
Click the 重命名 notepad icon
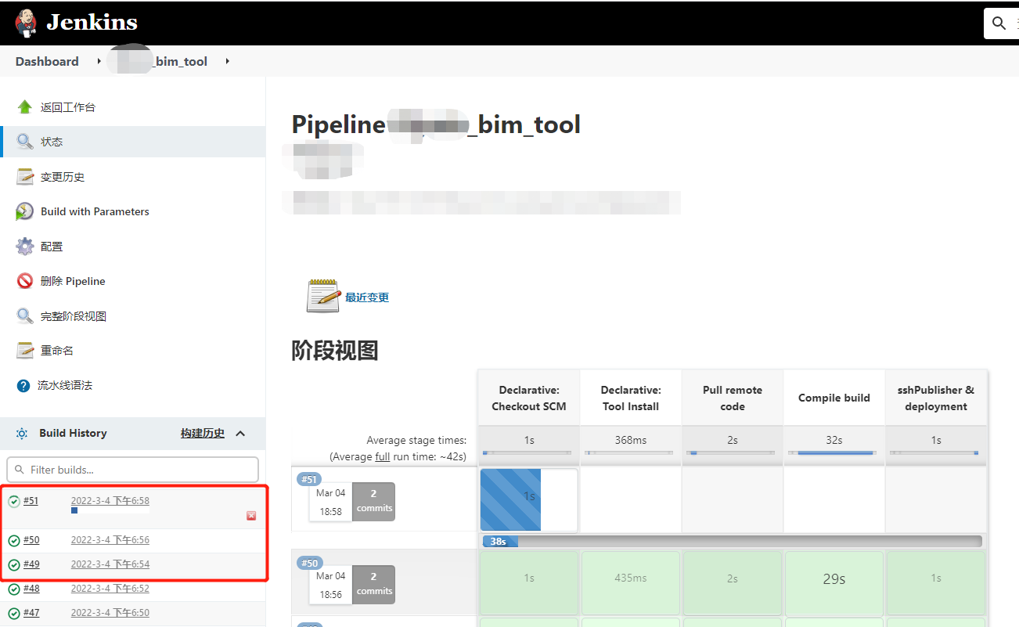click(25, 351)
